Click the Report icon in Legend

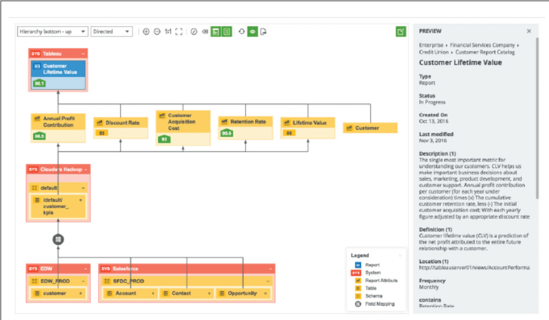click(358, 265)
